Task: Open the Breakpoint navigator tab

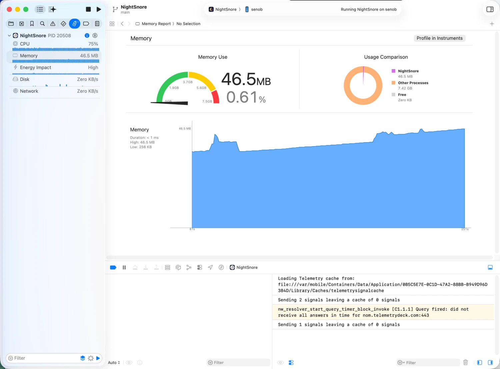Action: 86,24
